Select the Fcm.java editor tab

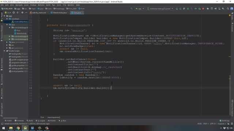click(x=76, y=13)
